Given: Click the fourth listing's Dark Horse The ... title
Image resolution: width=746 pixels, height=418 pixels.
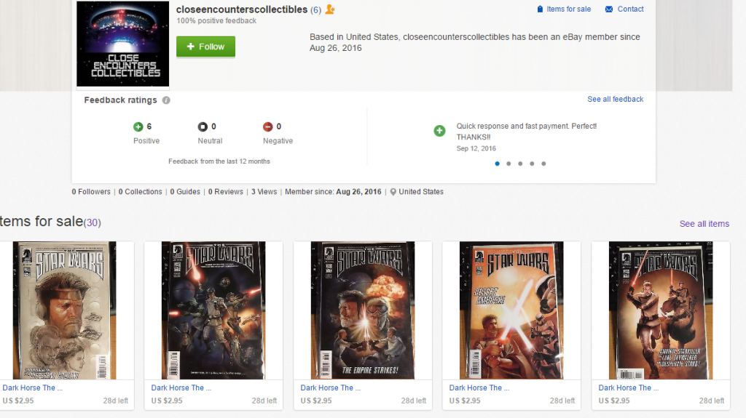Looking at the screenshot, I should coord(479,387).
